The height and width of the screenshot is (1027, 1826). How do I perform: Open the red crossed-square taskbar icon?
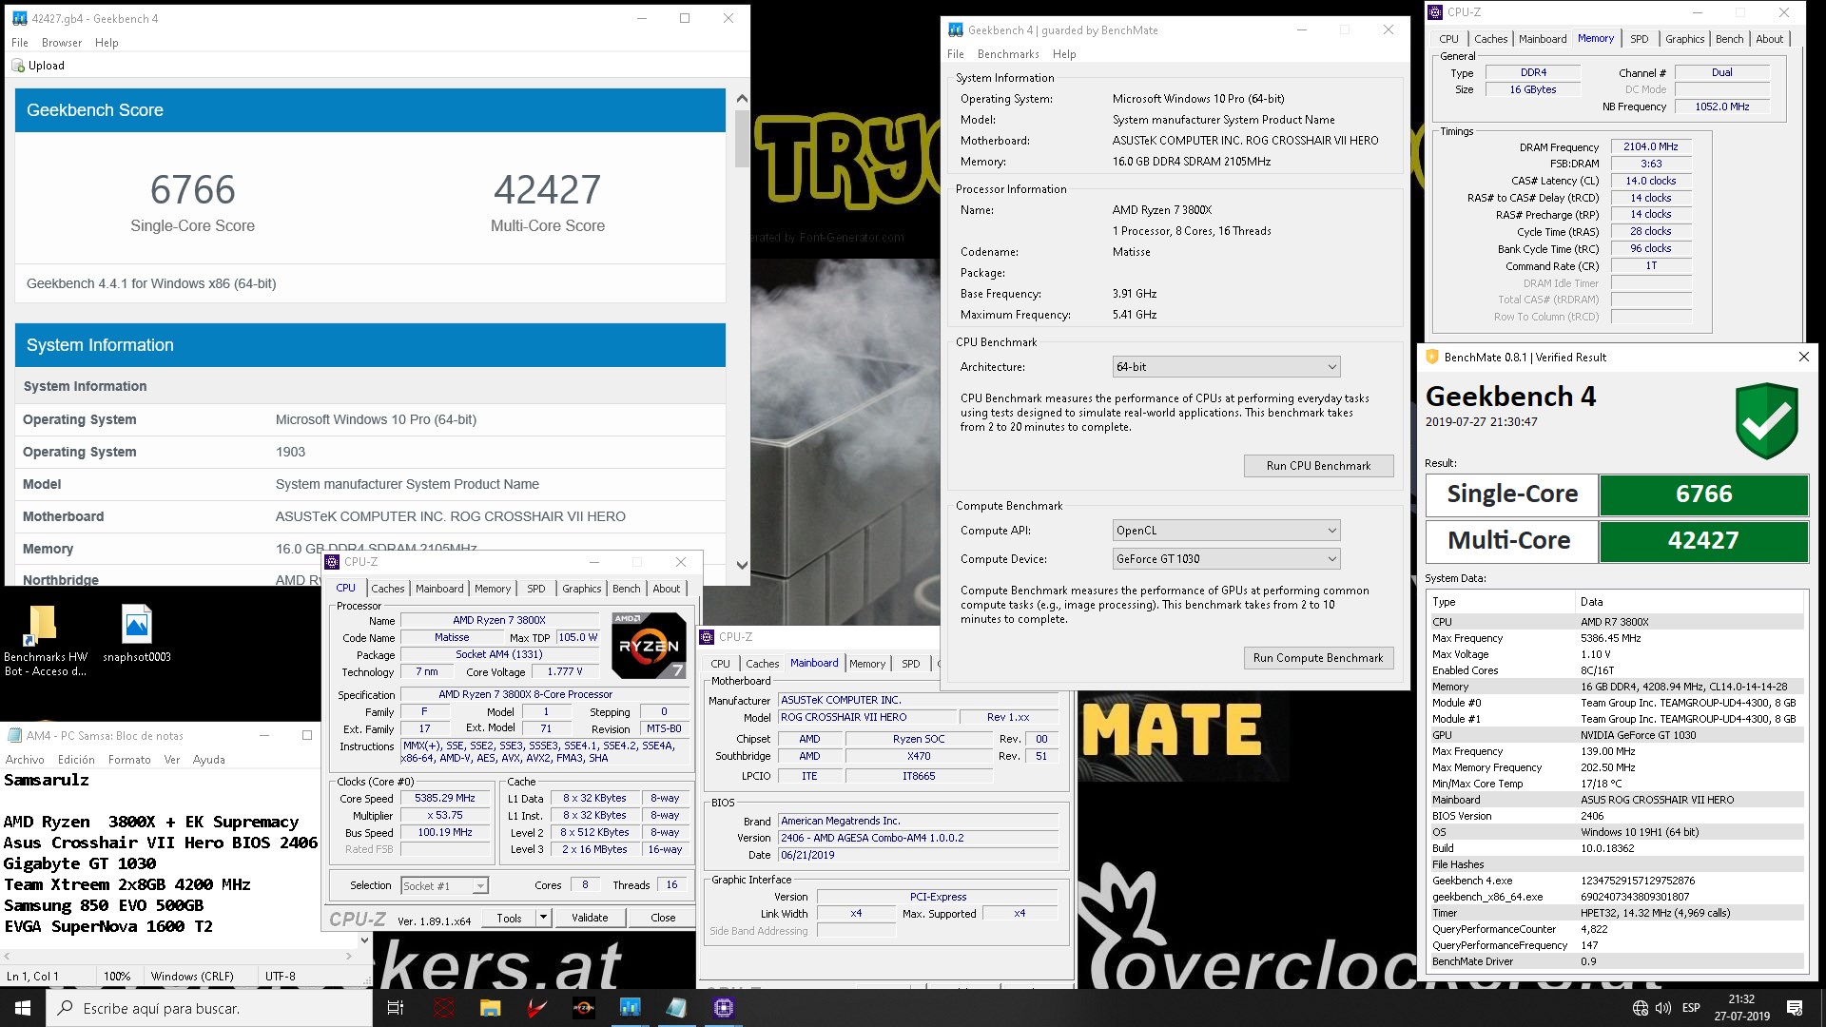444,1008
